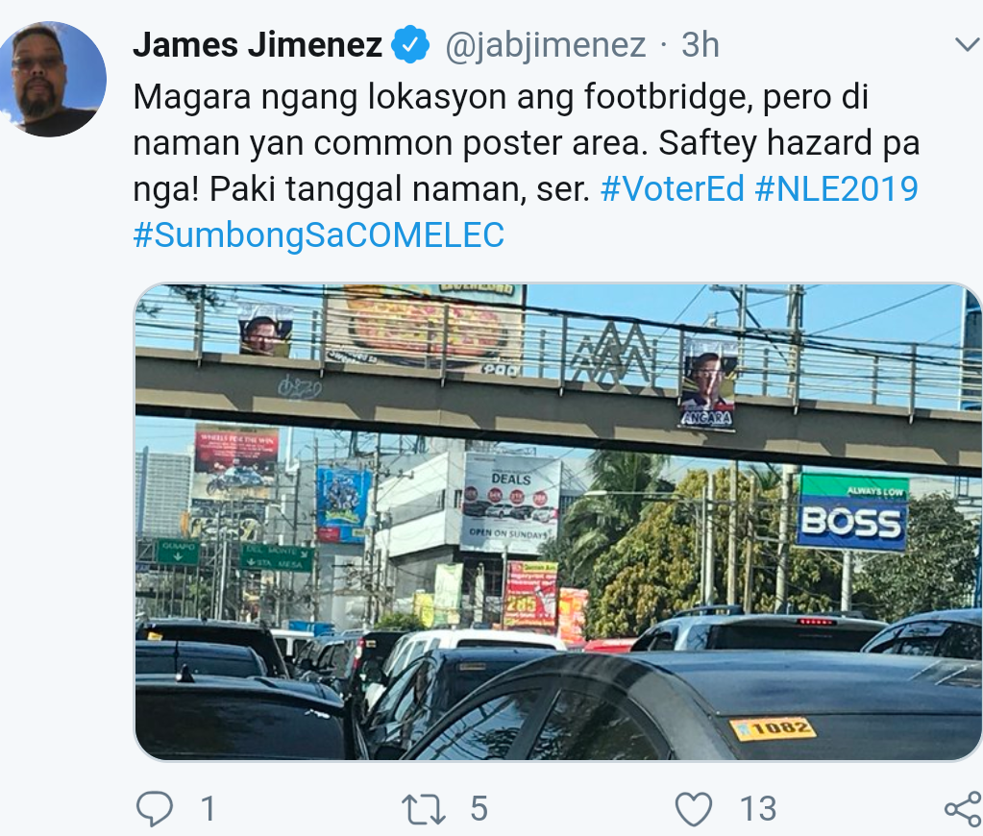Open the share icon at bottom right
Viewport: 983px width, 836px height.
pyautogui.click(x=964, y=809)
